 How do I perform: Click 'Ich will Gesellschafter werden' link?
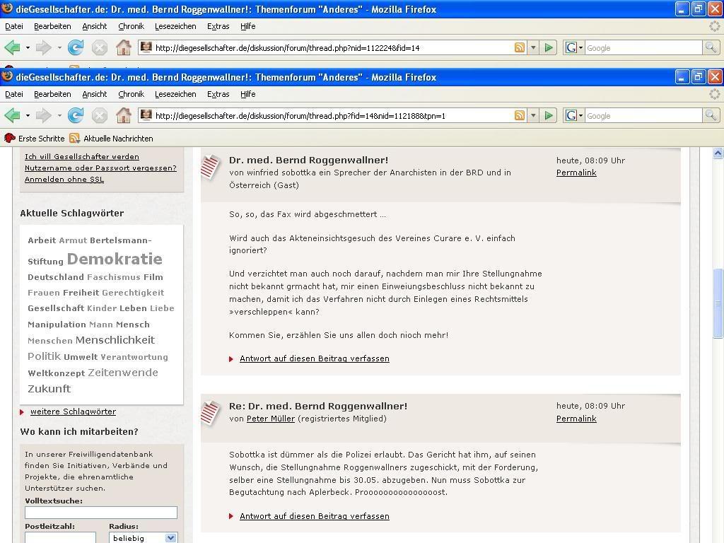click(x=82, y=157)
